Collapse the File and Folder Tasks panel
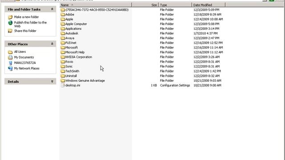285x160 pixels. pos(52,9)
